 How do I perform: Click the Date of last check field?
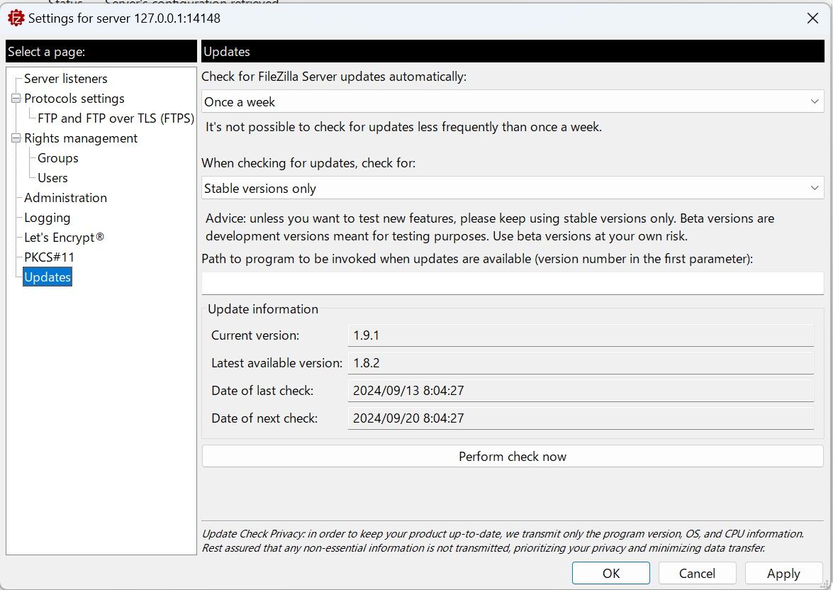581,391
